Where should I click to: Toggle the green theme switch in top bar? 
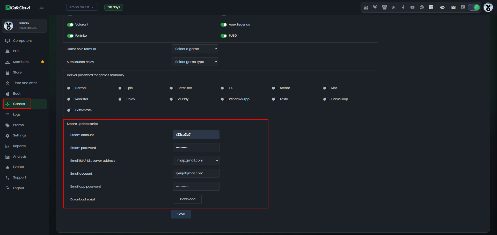[x=474, y=7]
